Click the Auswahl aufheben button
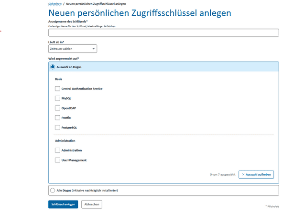 click(256, 174)
